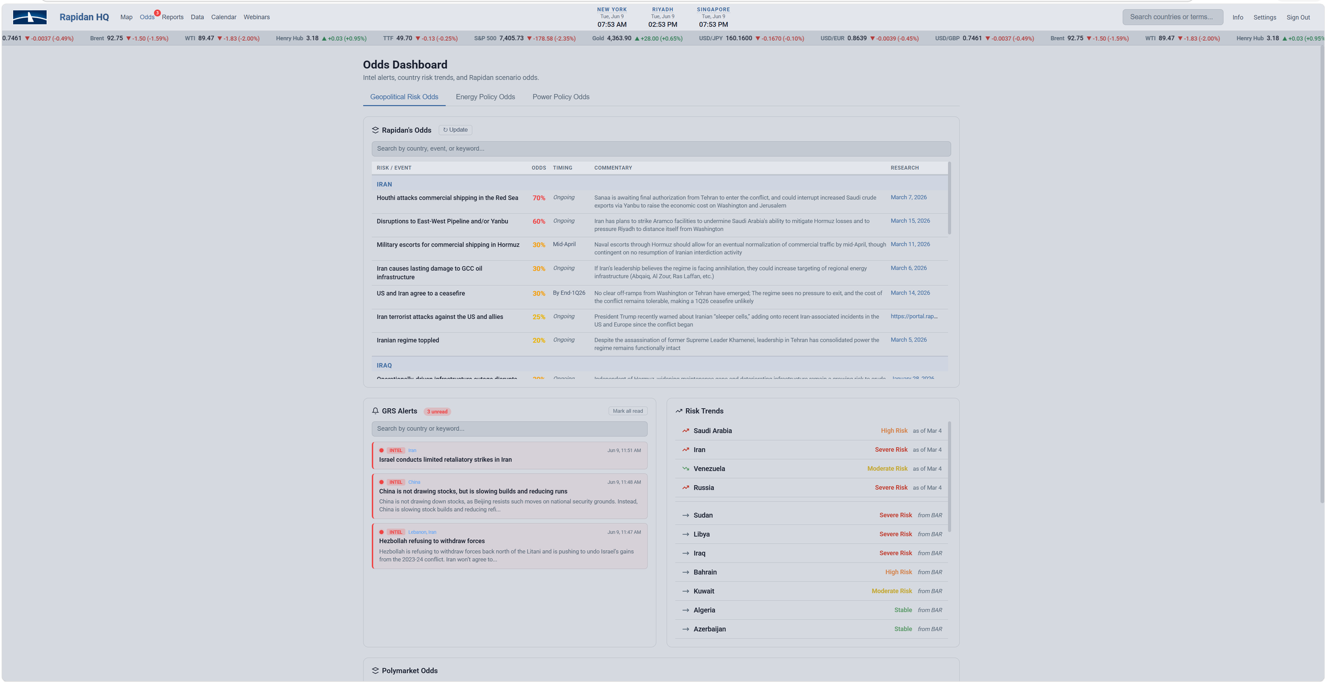Open the March 5, 2026 research link
Screen dimensions: 1325x682
tap(908, 340)
